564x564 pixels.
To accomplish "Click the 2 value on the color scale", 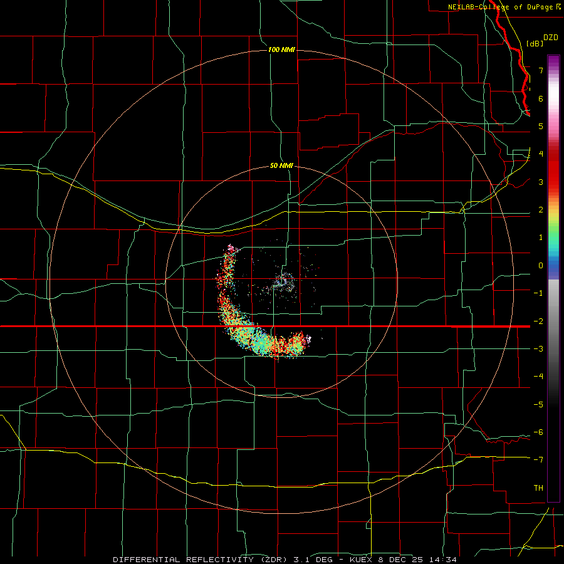I will (541, 210).
